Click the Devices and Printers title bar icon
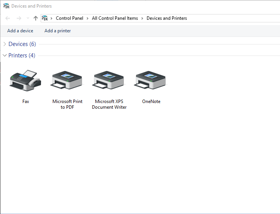 (x=6, y=6)
